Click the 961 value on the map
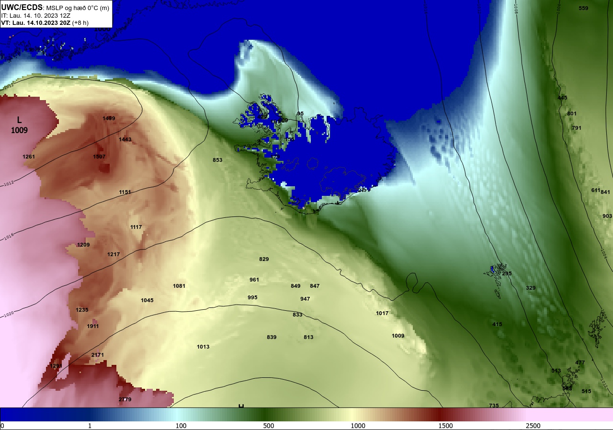 [x=254, y=280]
